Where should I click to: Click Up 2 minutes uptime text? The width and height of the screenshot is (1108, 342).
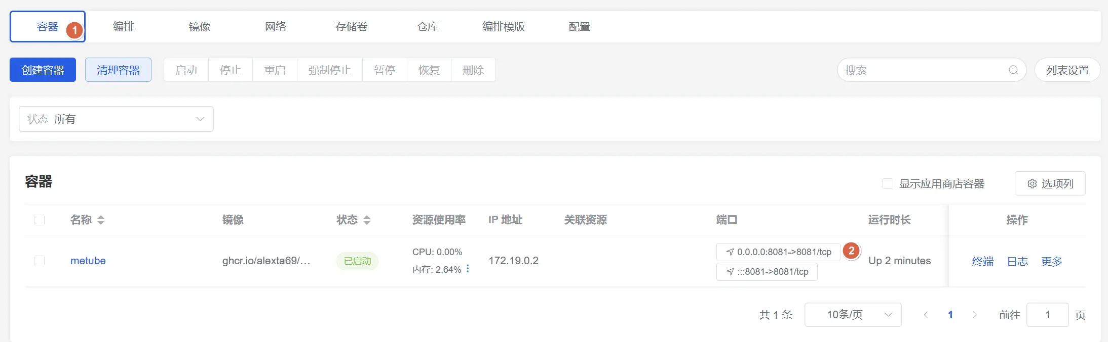coord(900,261)
